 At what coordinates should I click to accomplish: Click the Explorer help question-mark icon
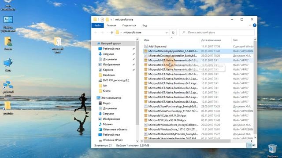click(x=255, y=25)
